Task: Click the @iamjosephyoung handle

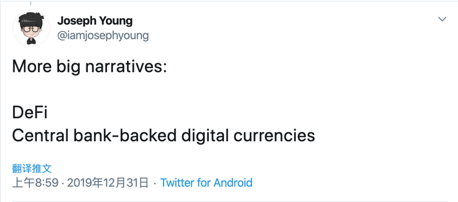Action: click(103, 35)
